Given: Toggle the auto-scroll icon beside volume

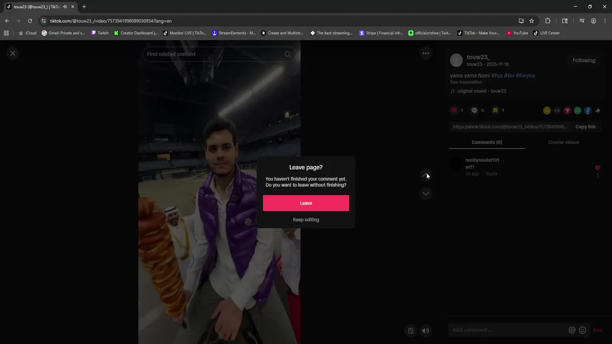Looking at the screenshot, I should tap(411, 331).
